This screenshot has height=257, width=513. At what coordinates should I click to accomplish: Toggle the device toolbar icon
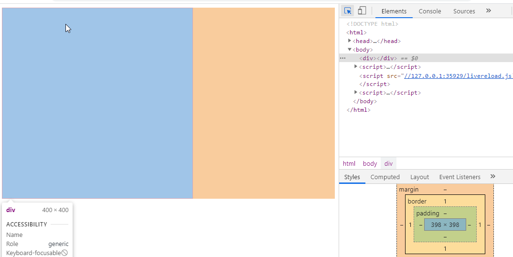[x=362, y=11]
